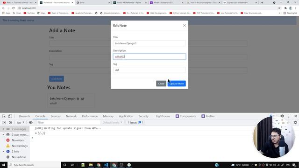Click the gray Close button in modal

coord(161,84)
